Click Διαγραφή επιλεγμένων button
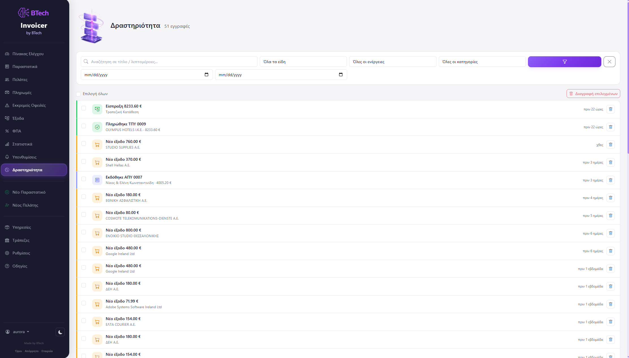Image resolution: width=629 pixels, height=358 pixels. pos(593,94)
